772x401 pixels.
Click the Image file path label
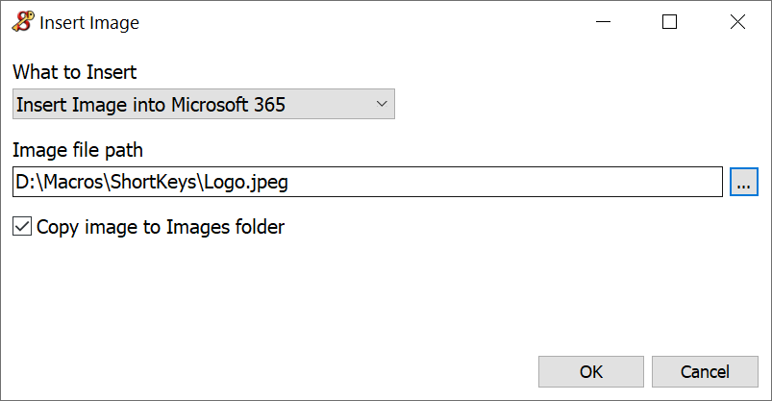[78, 150]
